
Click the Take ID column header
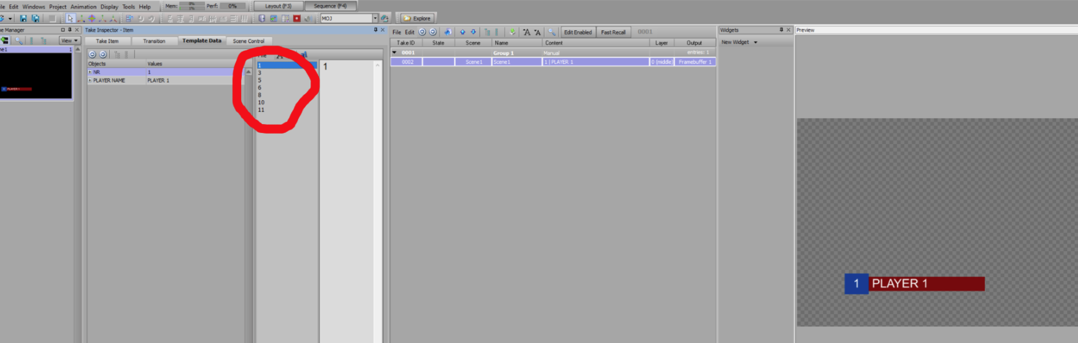point(406,43)
